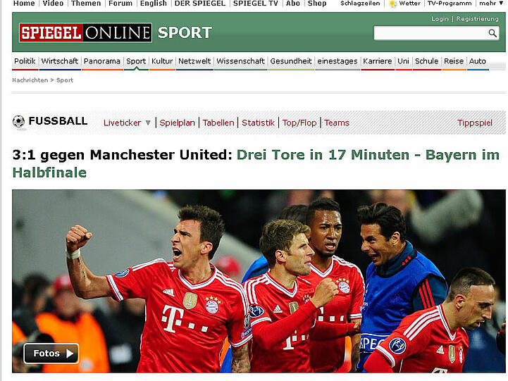This screenshot has height=381, width=508.
Task: Open the Tabellen link
Action: (x=218, y=123)
